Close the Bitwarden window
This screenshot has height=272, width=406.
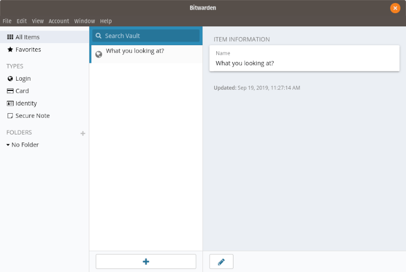coord(395,8)
